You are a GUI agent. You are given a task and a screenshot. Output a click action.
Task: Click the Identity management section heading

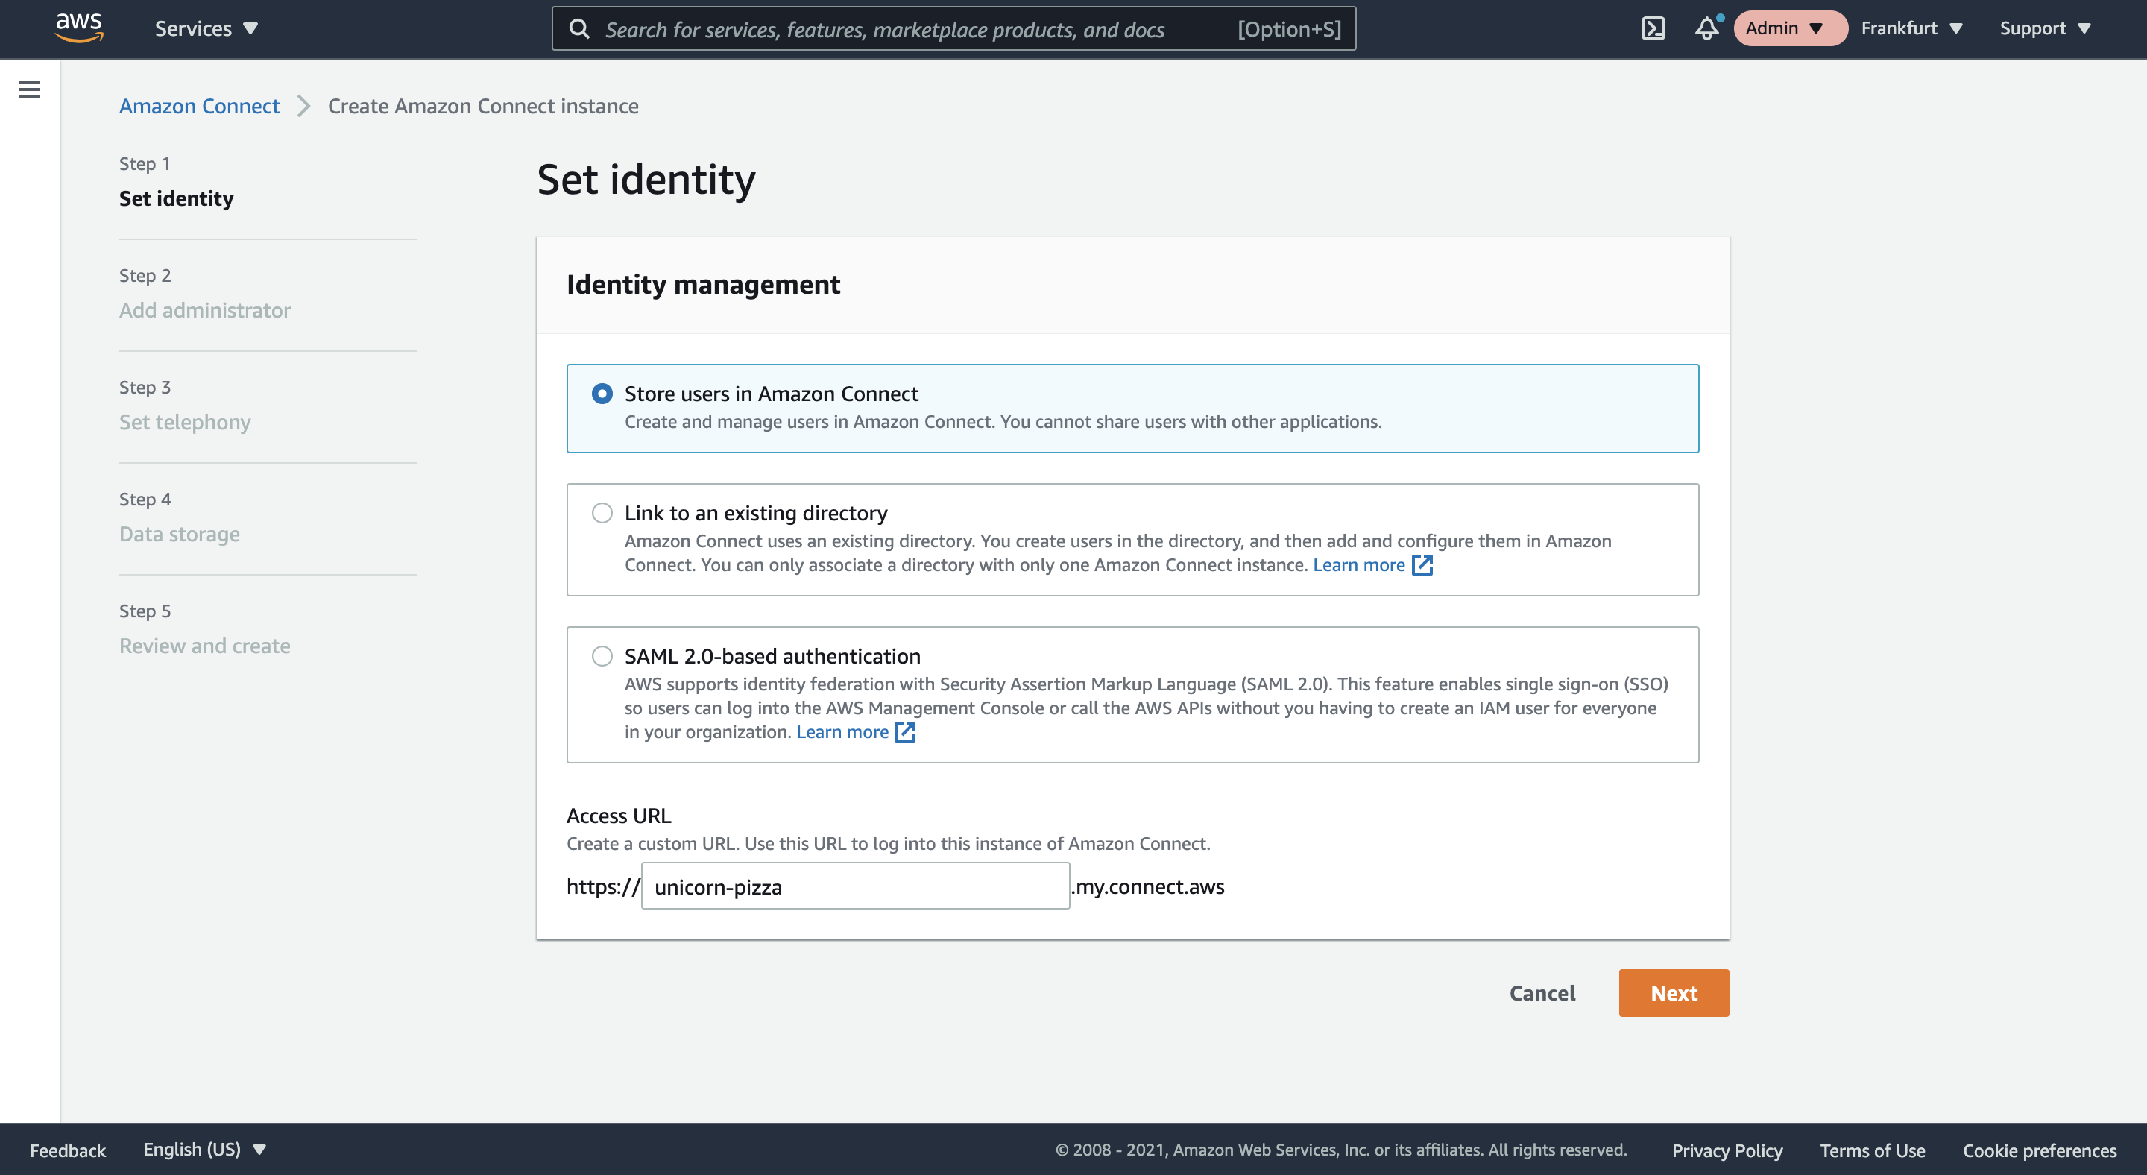[704, 284]
